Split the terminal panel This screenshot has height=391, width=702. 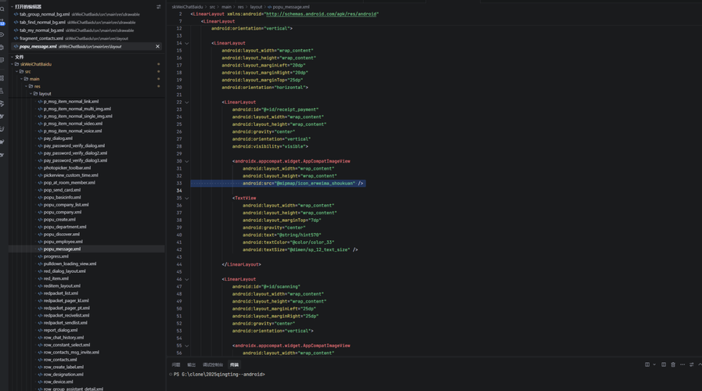pyautogui.click(x=664, y=364)
